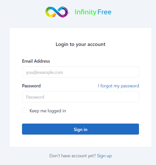Click the Password field label
Screen dimensions: 156x165
(31, 86)
